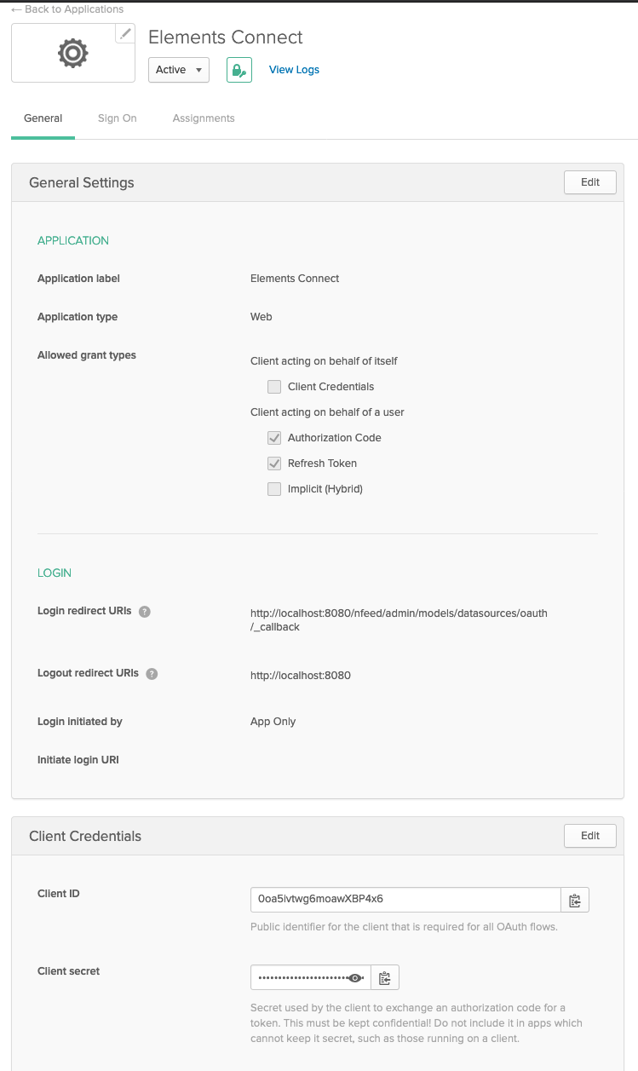638x1071 pixels.
Task: Open the Active status dropdown
Action: click(x=179, y=70)
